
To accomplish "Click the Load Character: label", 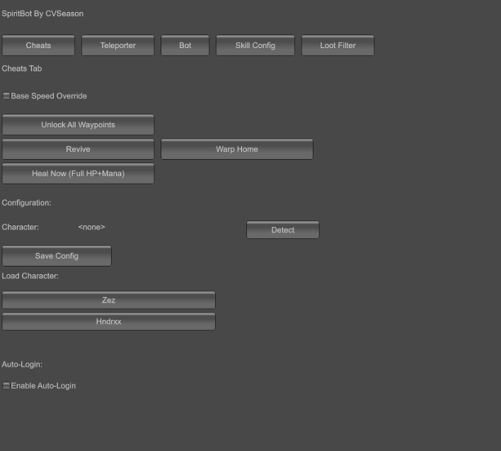I will [x=30, y=276].
